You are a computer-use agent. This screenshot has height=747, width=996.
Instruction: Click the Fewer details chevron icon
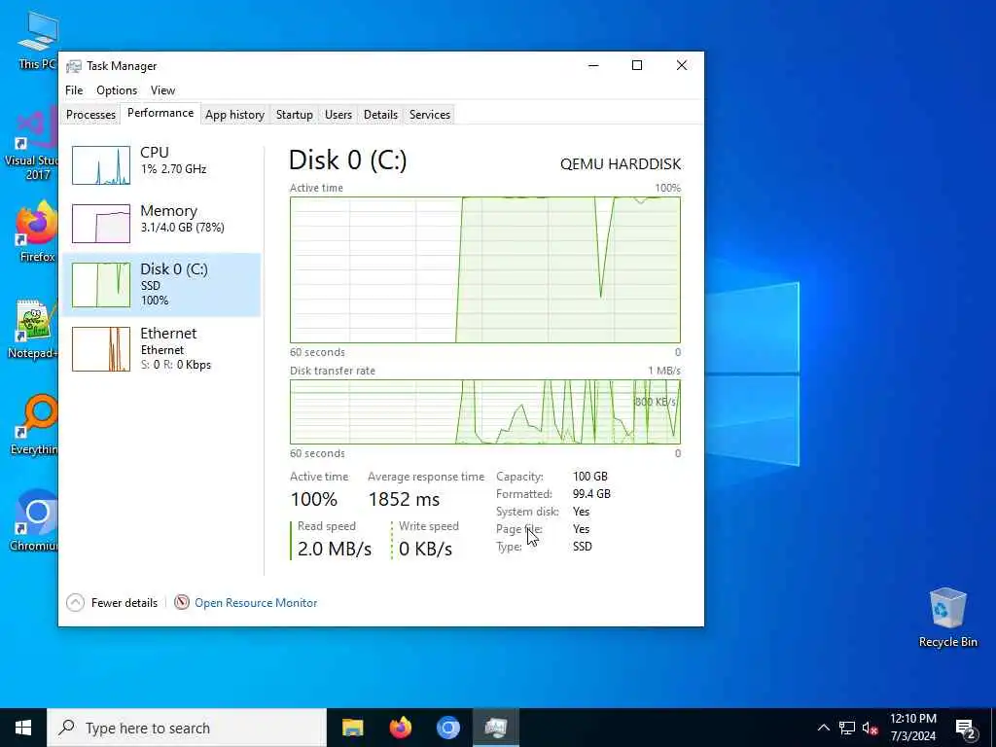point(75,602)
